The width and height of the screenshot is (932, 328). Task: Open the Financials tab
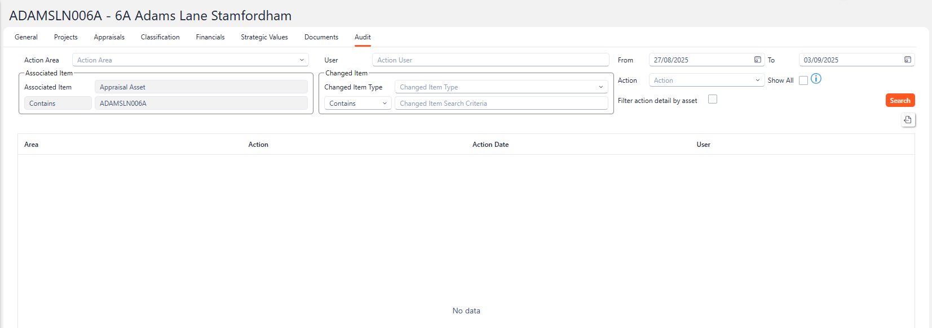(x=210, y=37)
